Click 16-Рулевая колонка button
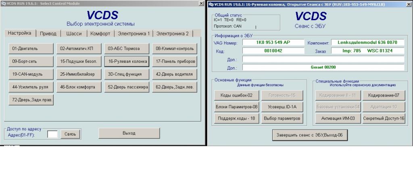This screenshot has height=173, width=413. tap(127, 62)
